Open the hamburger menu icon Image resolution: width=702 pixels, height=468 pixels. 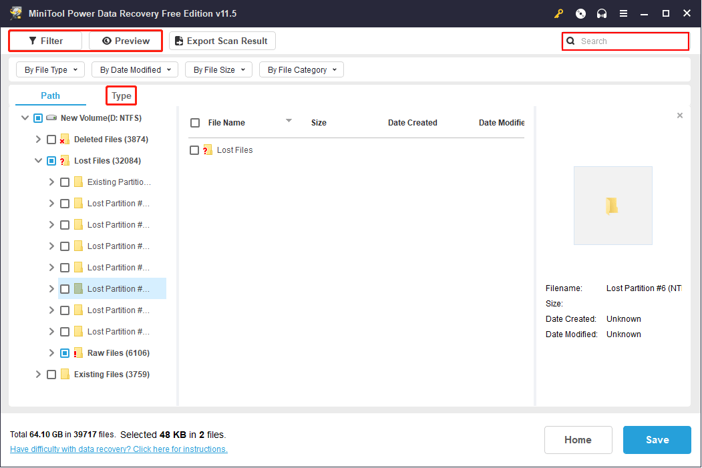click(x=623, y=13)
